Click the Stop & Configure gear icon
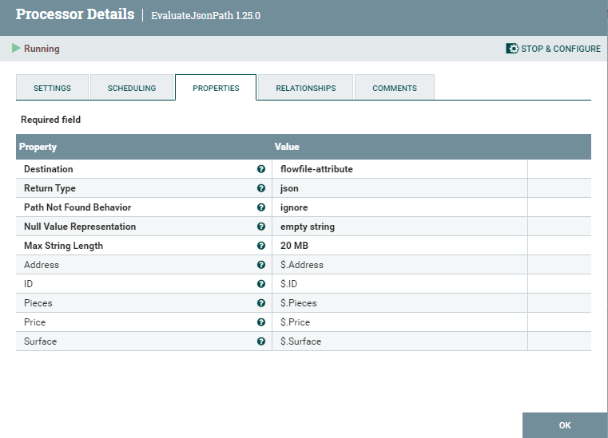This screenshot has width=608, height=438. [512, 49]
